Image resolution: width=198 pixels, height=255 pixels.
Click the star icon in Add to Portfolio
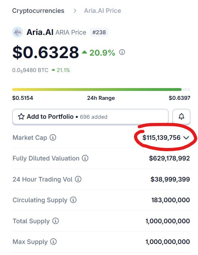(21, 117)
